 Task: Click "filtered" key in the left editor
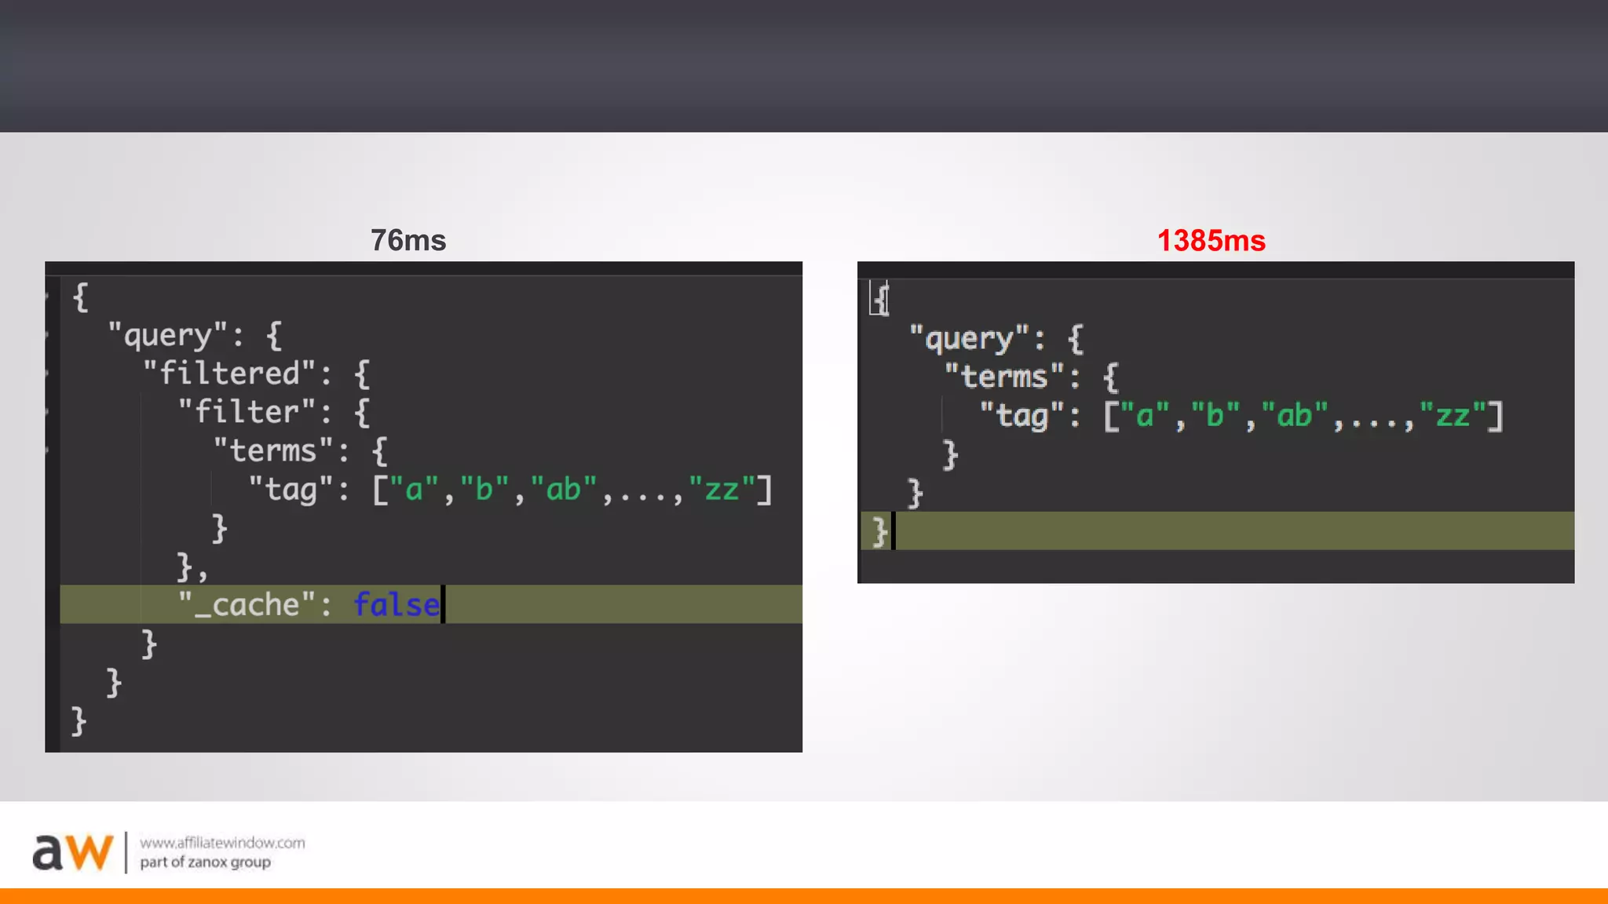coord(229,374)
